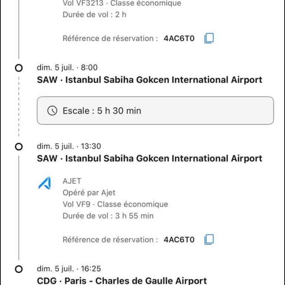
Task: Open the Escale 5 h 30 min box
Action: coord(155,111)
